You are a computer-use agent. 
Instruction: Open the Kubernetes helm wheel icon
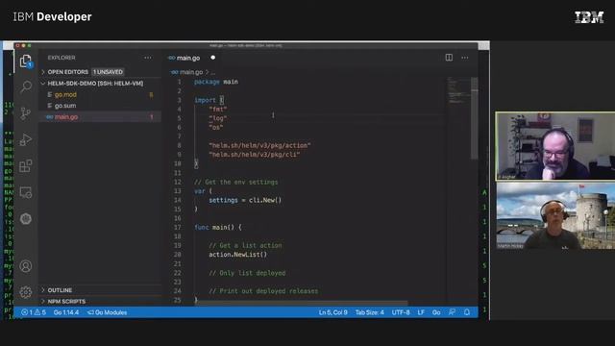tap(26, 219)
